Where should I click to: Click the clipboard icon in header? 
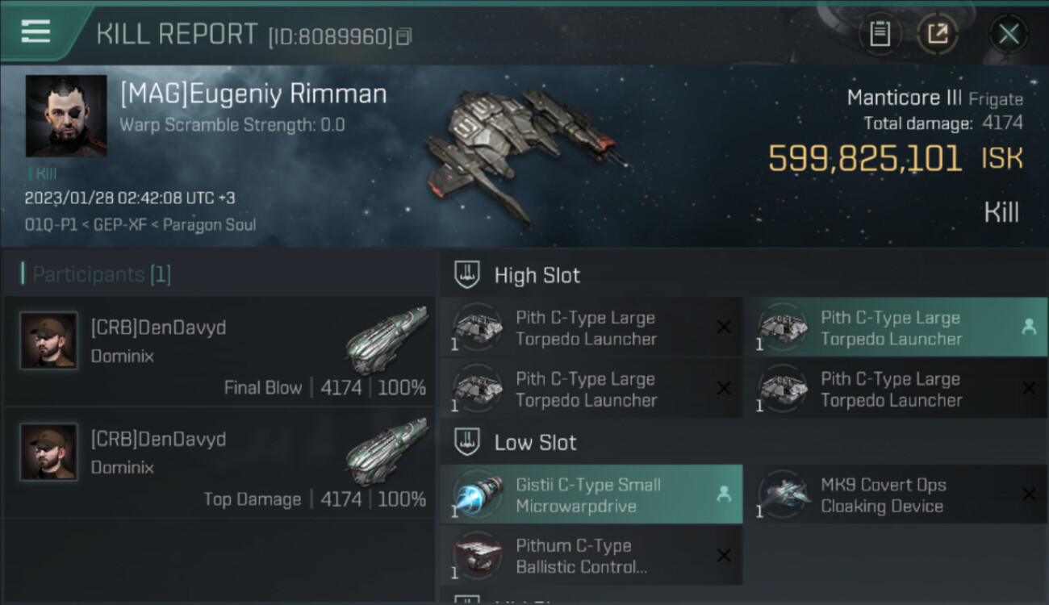tap(880, 34)
